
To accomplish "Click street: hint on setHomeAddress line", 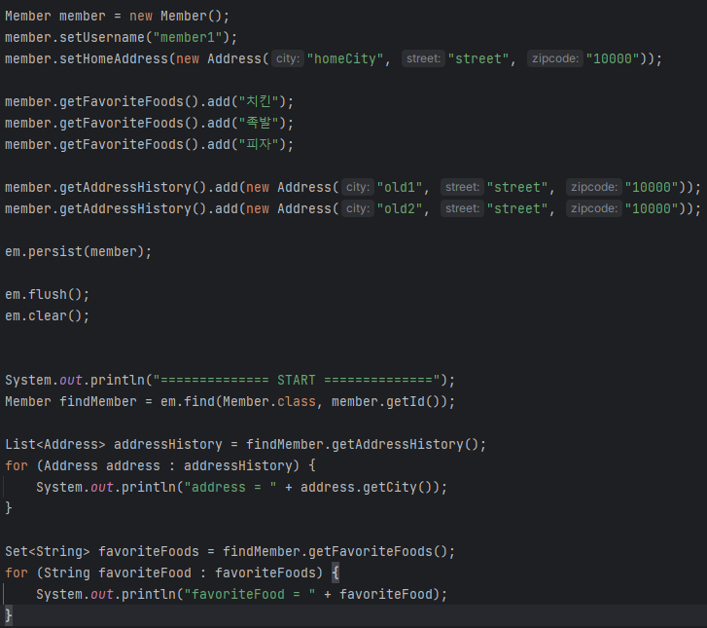I will pos(423,58).
